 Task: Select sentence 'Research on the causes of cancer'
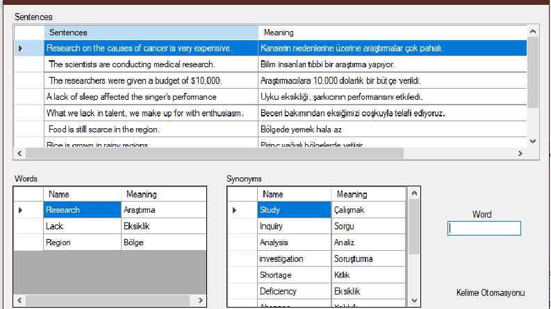coord(151,48)
